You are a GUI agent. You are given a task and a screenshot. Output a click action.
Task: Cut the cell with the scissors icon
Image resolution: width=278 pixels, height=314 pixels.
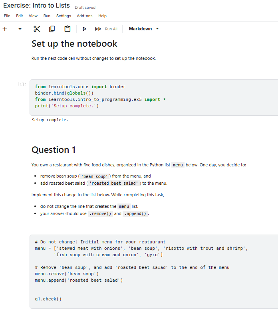pyautogui.click(x=37, y=29)
